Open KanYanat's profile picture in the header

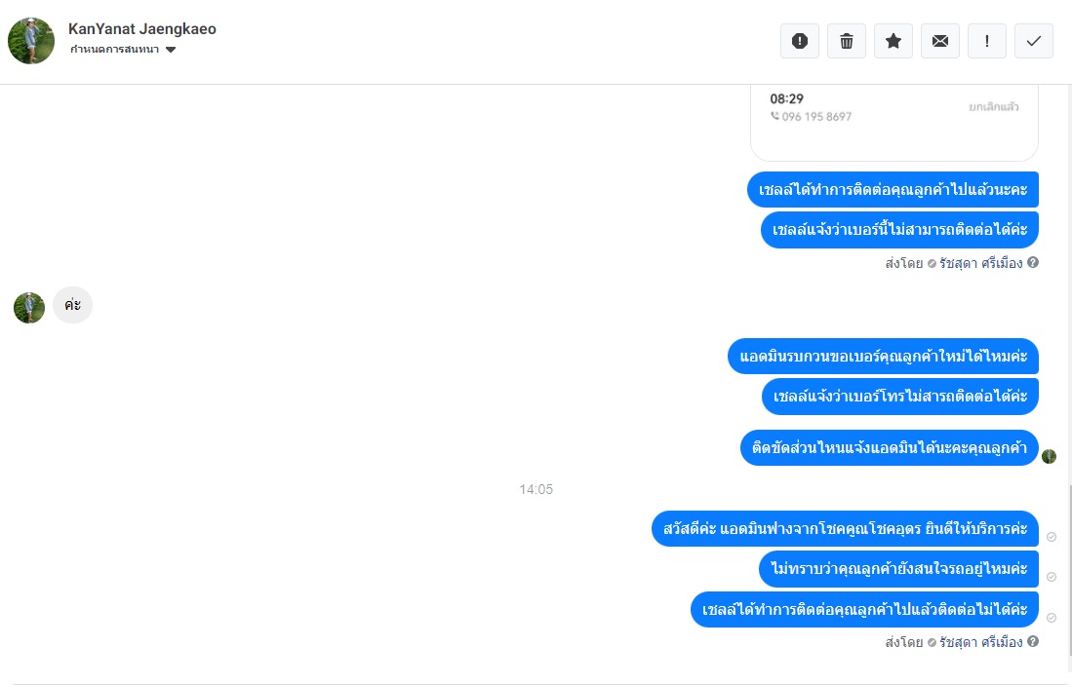[31, 41]
